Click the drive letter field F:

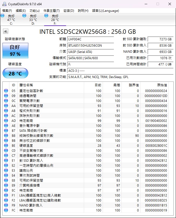tap(91, 64)
